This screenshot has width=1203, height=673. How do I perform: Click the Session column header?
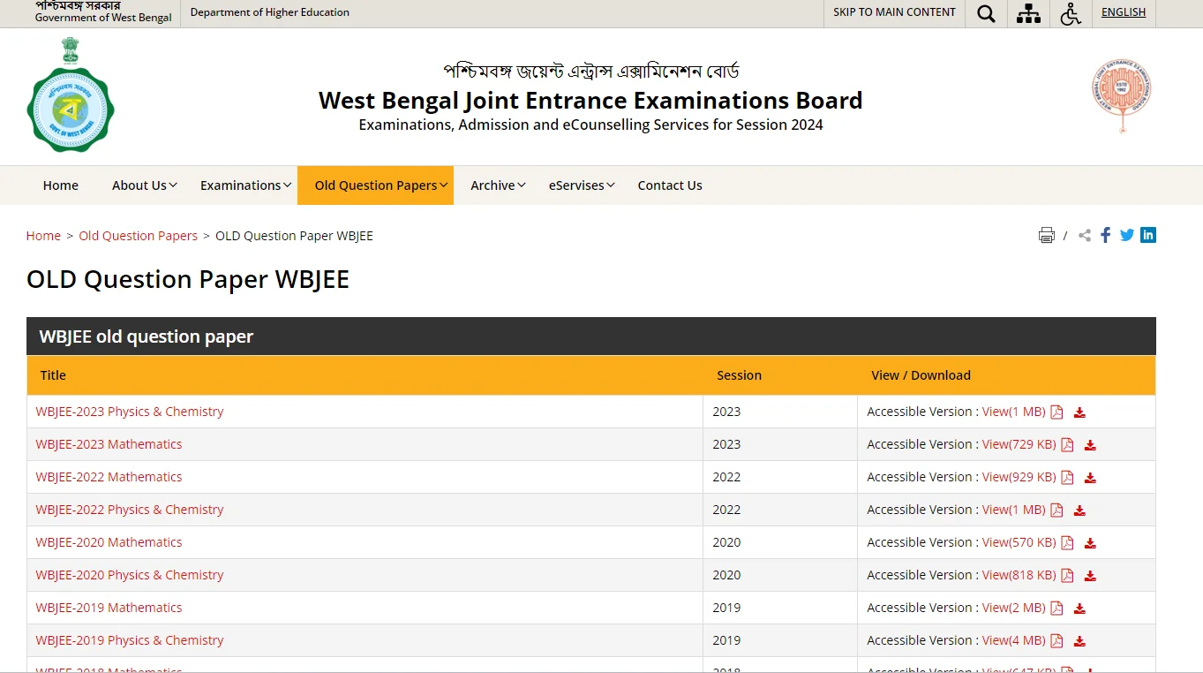point(739,375)
